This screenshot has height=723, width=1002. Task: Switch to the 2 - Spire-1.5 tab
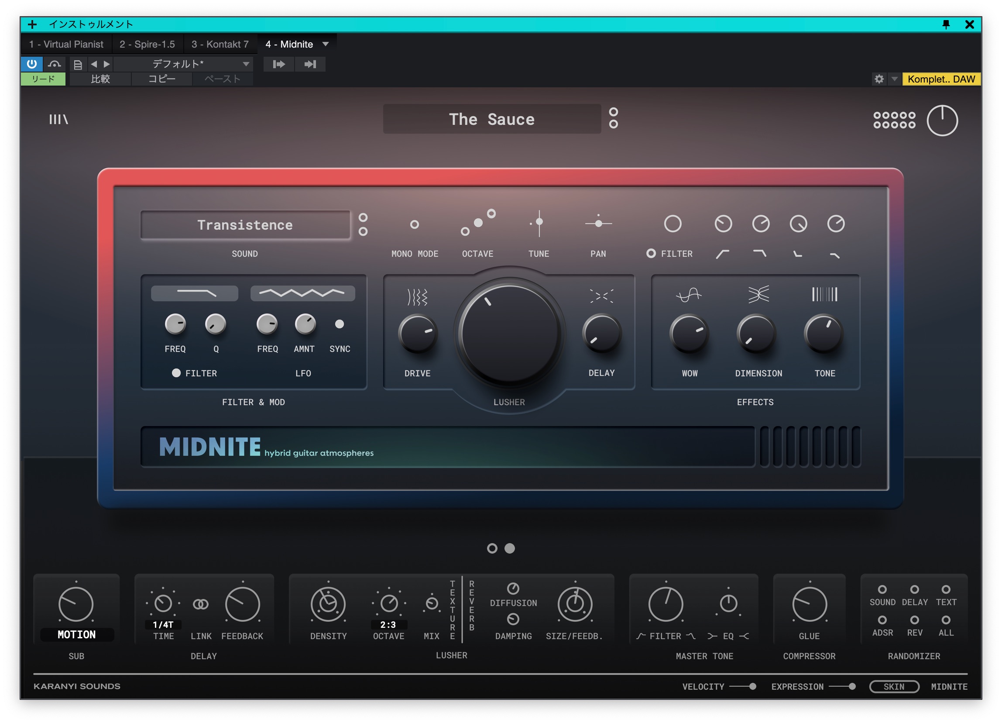click(x=147, y=44)
